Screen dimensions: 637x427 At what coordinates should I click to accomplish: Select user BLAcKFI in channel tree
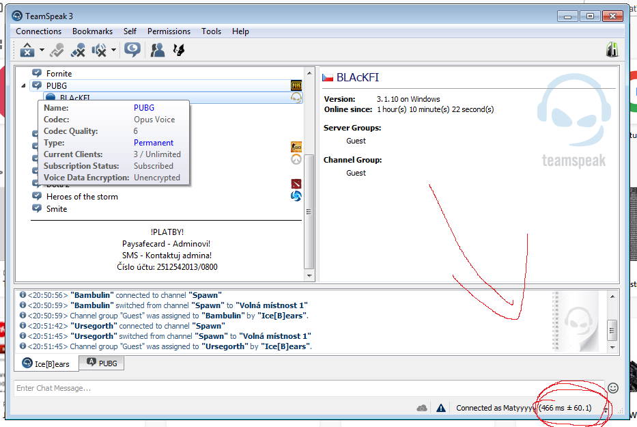point(173,98)
